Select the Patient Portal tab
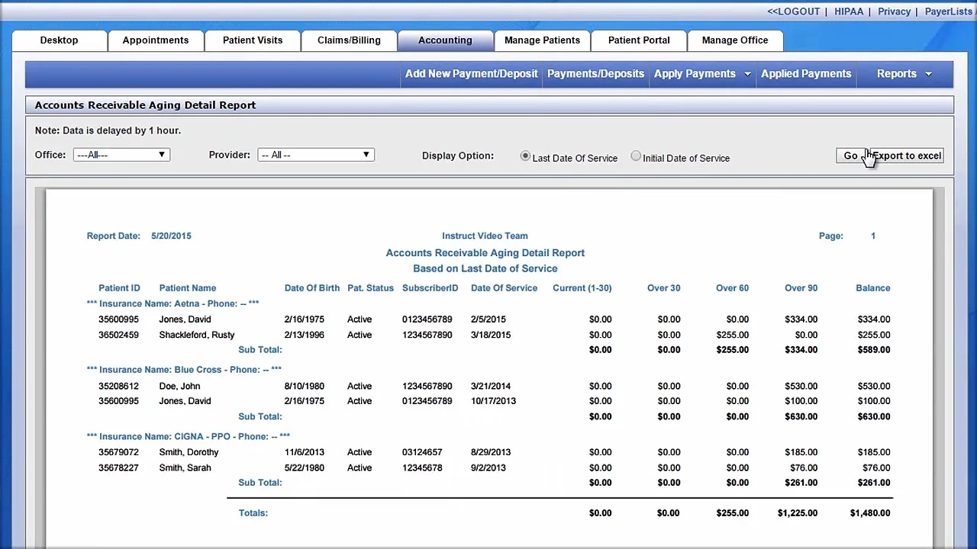 [x=639, y=40]
